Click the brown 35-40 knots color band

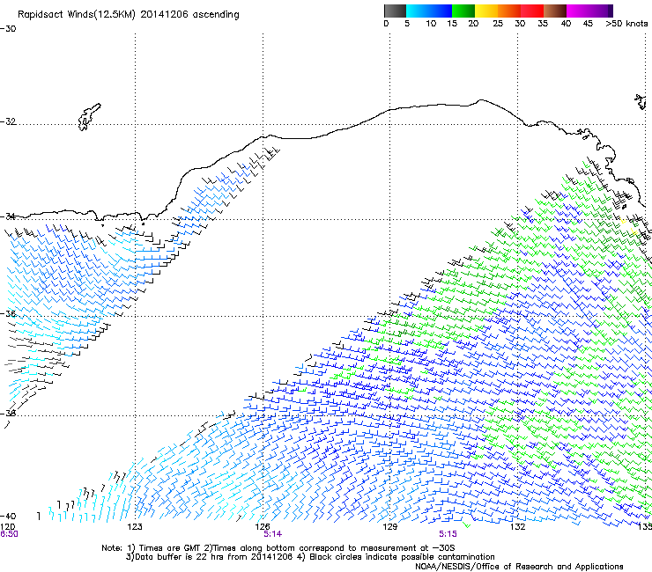pos(555,11)
